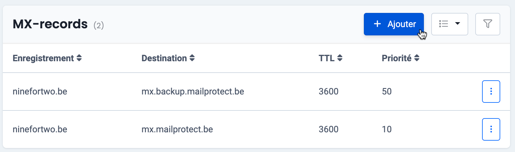Sort by Priorité column arrows
This screenshot has height=152, width=515.
pos(417,58)
